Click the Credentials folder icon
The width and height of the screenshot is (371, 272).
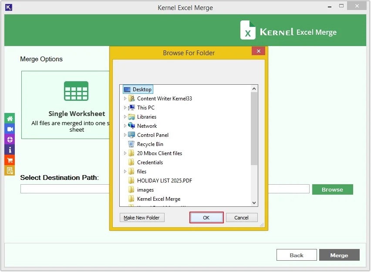point(132,162)
